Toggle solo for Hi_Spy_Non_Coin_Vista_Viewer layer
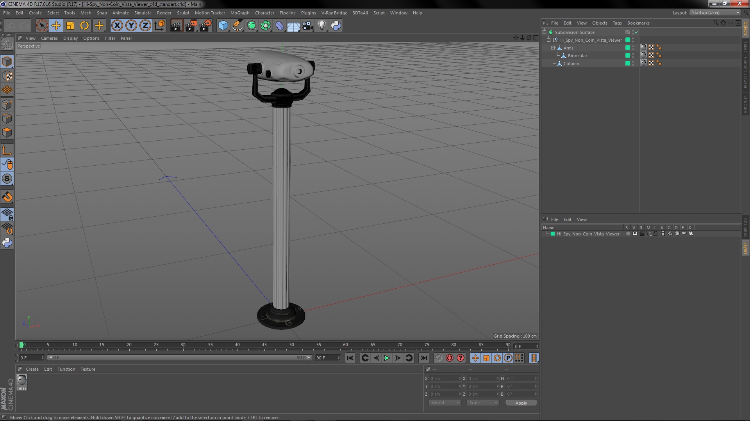The image size is (750, 421). [628, 233]
